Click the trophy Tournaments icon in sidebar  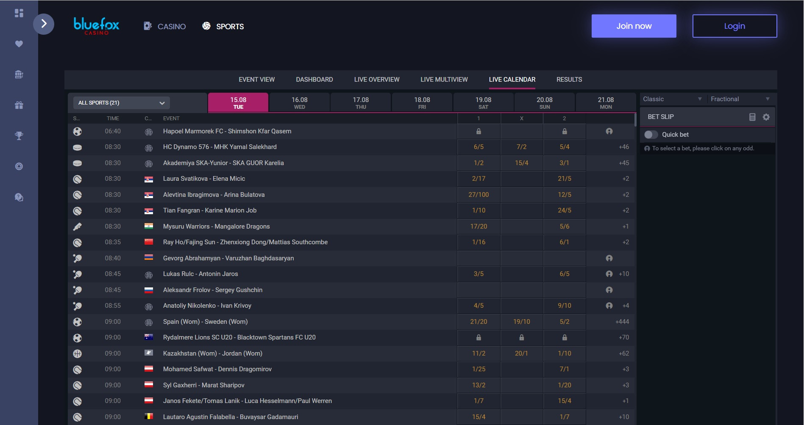click(x=19, y=135)
